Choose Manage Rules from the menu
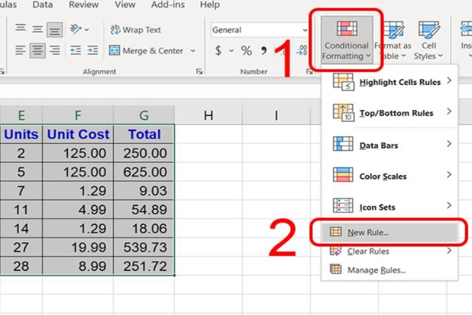472x315 pixels. coord(390,270)
